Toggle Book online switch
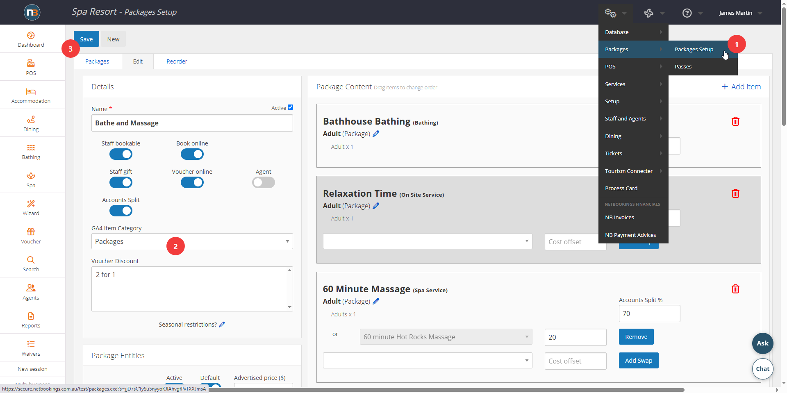This screenshot has width=787, height=393. point(192,154)
